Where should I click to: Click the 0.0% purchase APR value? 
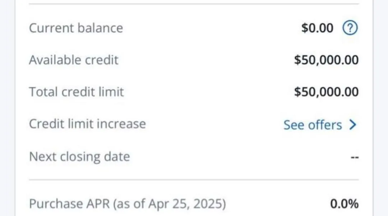pos(344,204)
